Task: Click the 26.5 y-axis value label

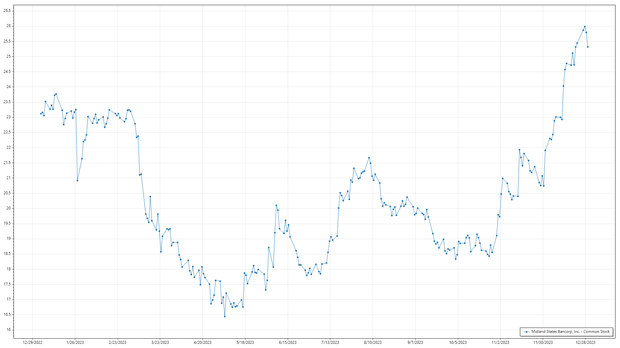Action: click(7, 11)
